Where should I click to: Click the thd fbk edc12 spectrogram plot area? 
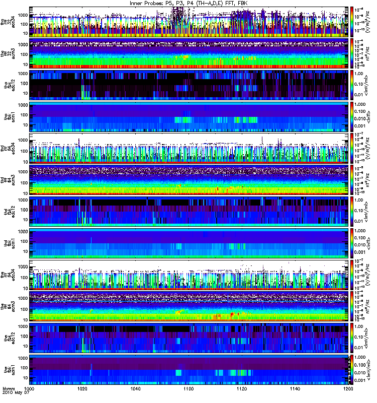point(189,211)
